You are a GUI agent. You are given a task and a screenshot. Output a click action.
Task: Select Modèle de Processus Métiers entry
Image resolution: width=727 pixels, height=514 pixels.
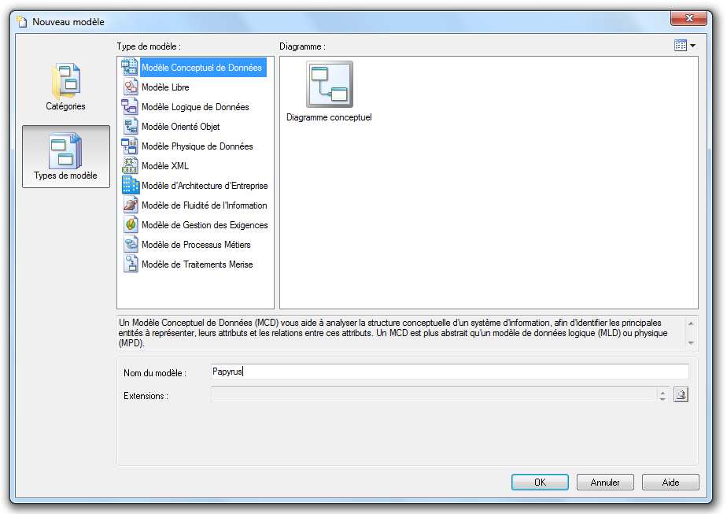click(196, 245)
